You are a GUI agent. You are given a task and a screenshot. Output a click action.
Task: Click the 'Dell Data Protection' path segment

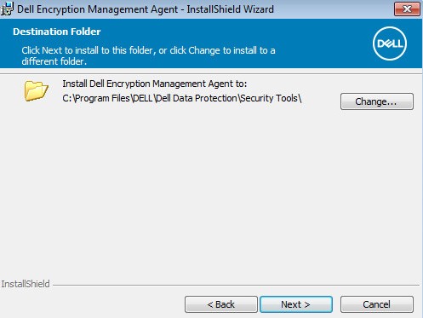[x=197, y=98]
